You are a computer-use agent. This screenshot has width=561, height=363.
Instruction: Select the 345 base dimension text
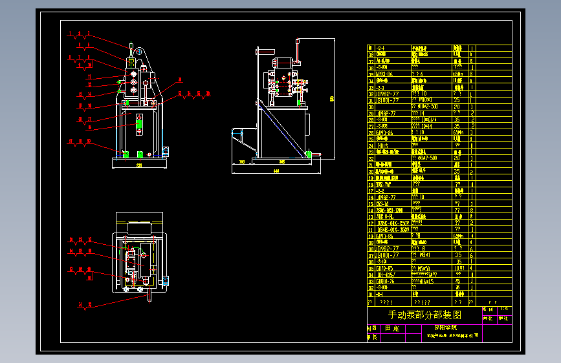click(x=282, y=162)
